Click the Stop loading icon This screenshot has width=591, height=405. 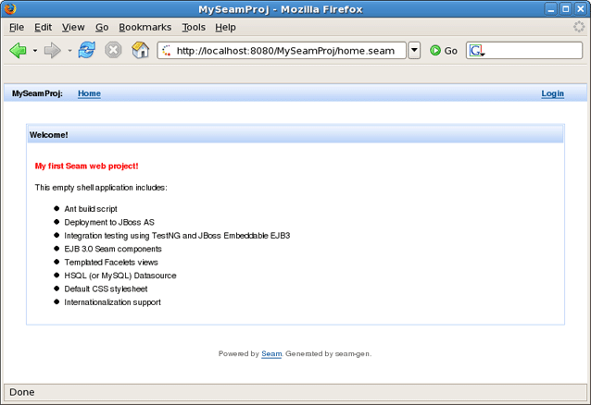coord(113,51)
